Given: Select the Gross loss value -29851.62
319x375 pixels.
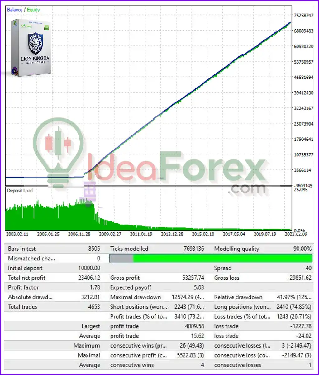Looking at the screenshot, I should coord(299,278).
